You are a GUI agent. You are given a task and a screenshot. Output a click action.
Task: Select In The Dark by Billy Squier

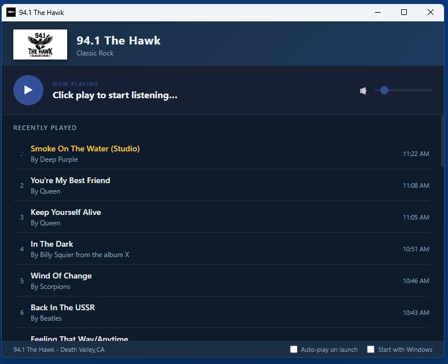52,244
